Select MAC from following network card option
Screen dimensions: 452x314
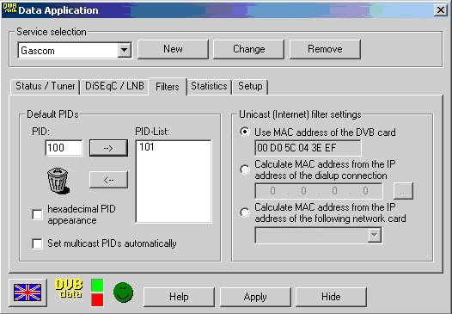[245, 212]
